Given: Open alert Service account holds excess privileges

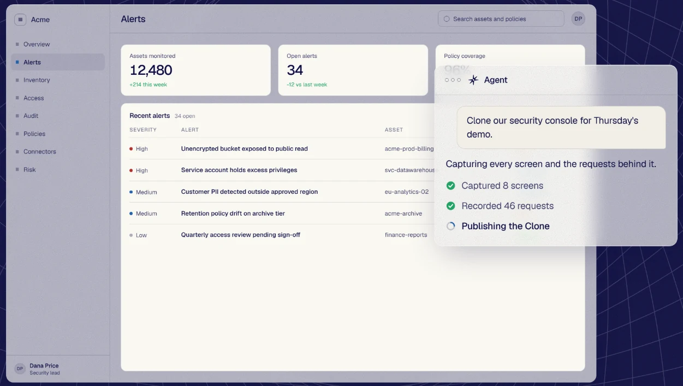Looking at the screenshot, I should click(239, 170).
